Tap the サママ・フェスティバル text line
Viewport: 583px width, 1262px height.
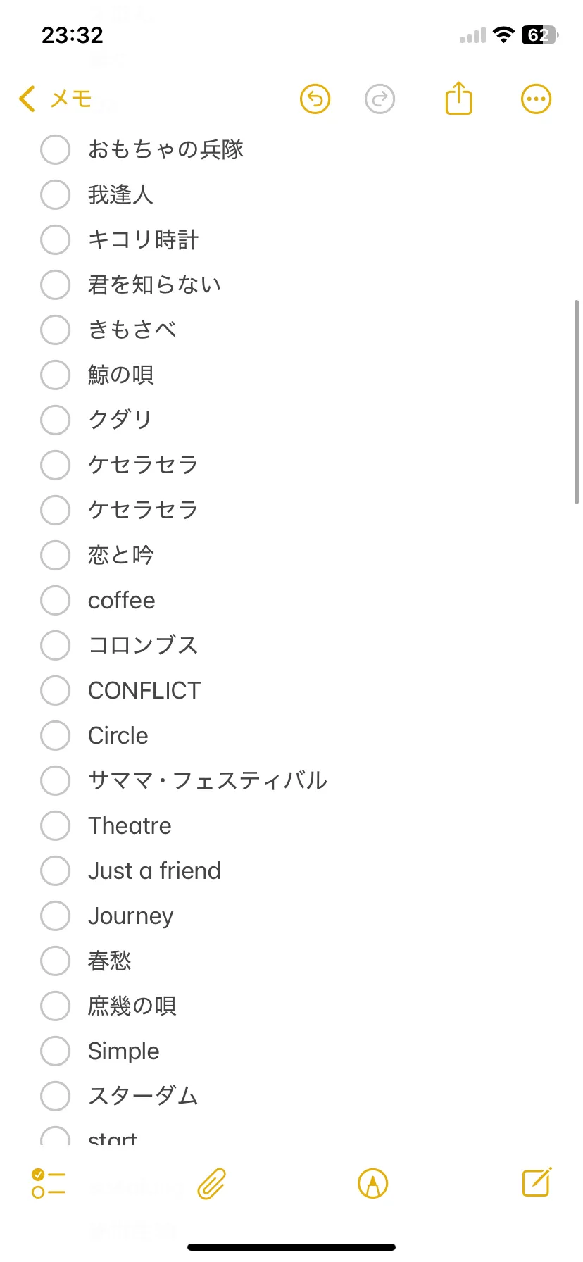coord(208,781)
